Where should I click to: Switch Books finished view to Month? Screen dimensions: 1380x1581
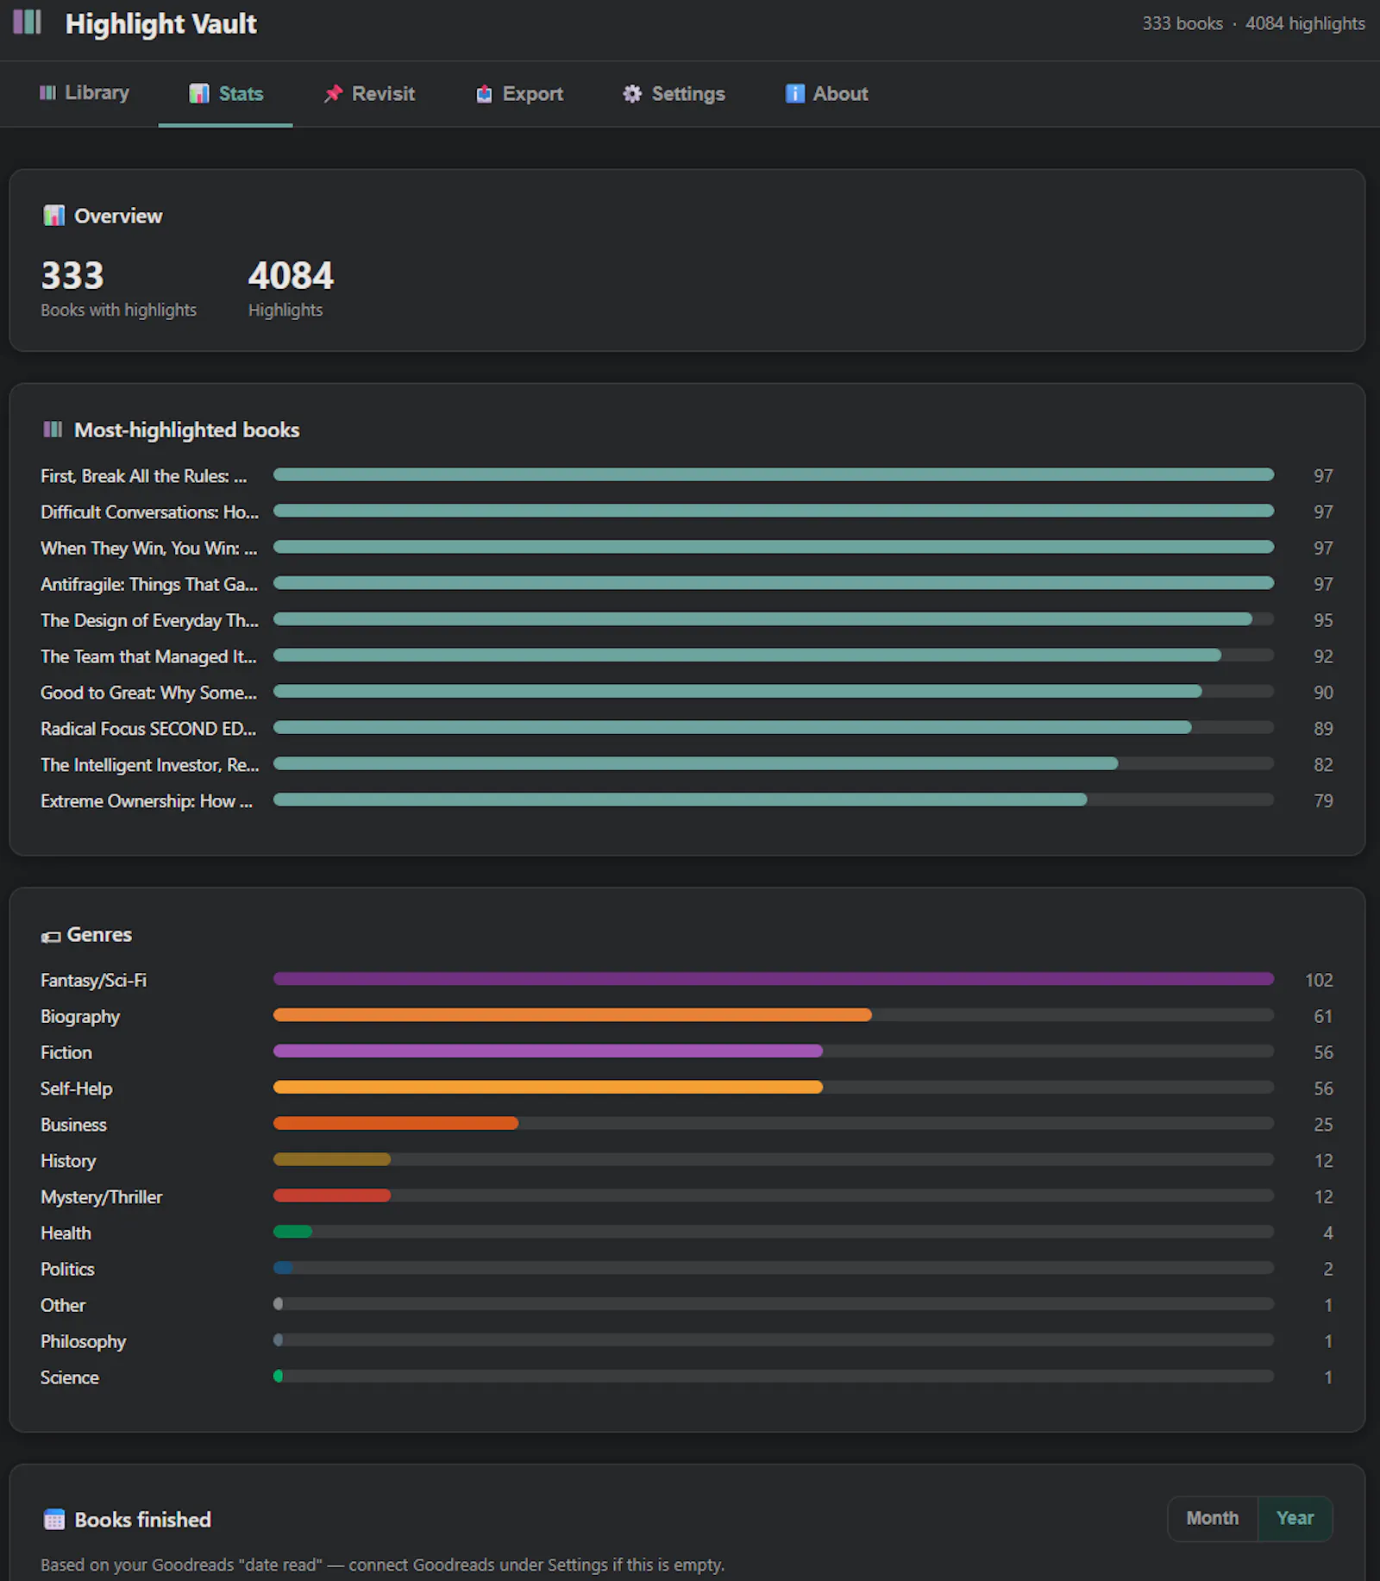click(x=1213, y=1518)
